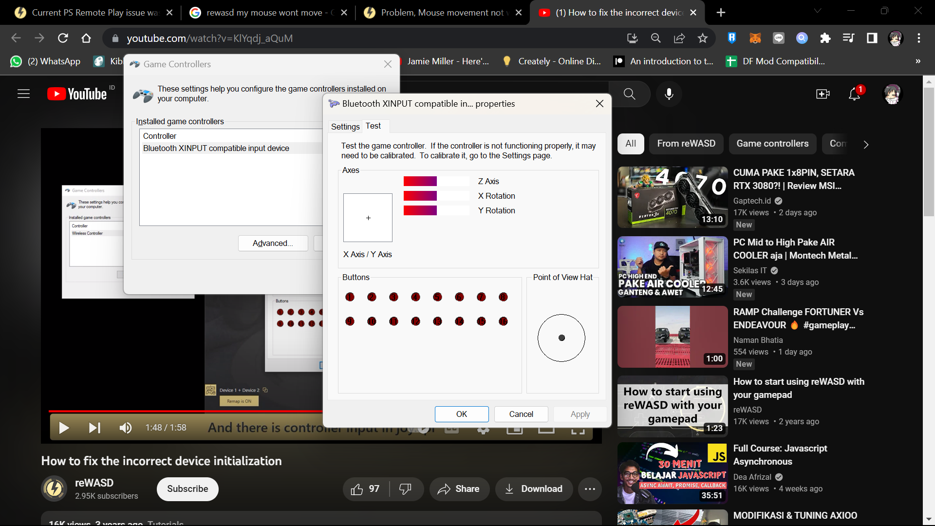This screenshot has height=526, width=935.
Task: Click the Create video camera icon
Action: (823, 94)
